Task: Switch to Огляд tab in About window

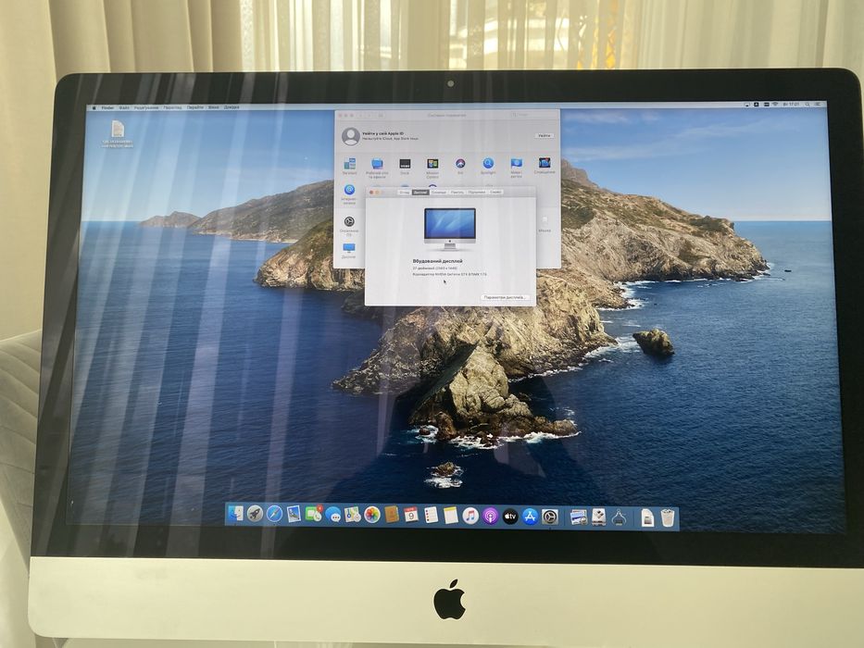Action: point(405,193)
